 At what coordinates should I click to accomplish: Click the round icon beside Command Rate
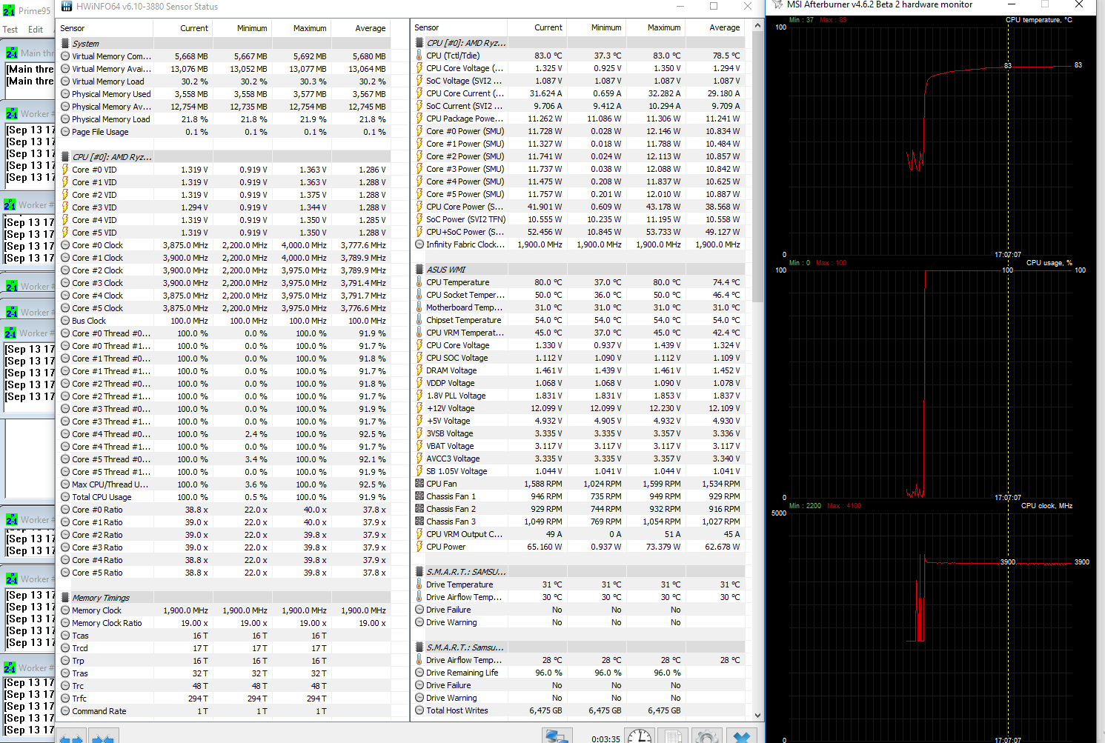65,711
